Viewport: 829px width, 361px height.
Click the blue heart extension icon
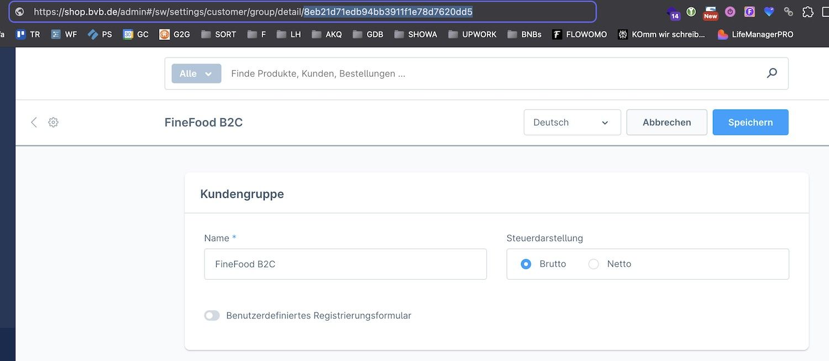click(x=769, y=12)
